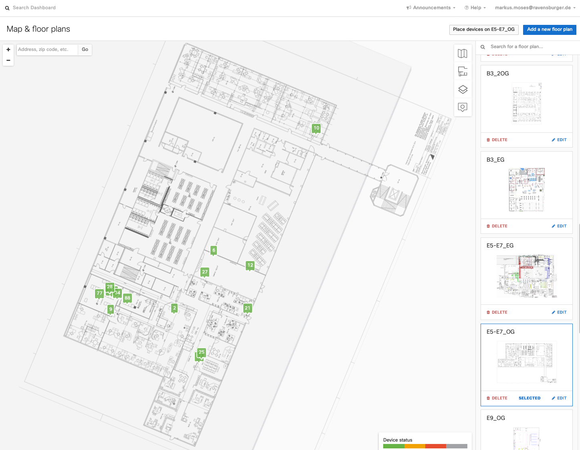Click the Dashboard search magnifier icon
Viewport: 580px width, 450px height.
(x=7, y=8)
